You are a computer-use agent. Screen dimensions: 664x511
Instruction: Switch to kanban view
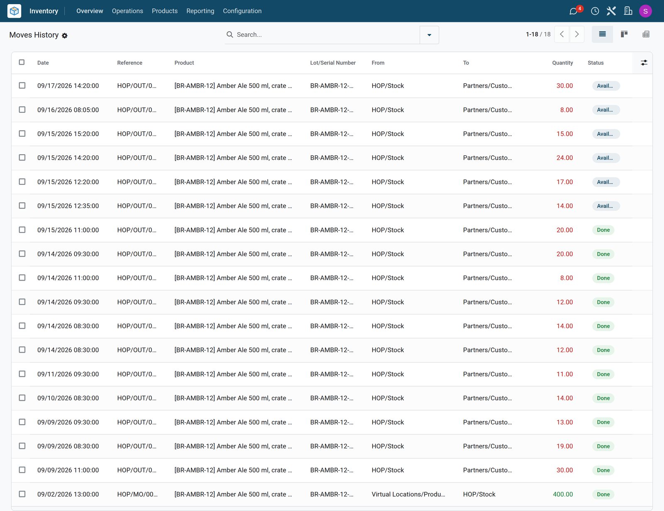coord(624,34)
